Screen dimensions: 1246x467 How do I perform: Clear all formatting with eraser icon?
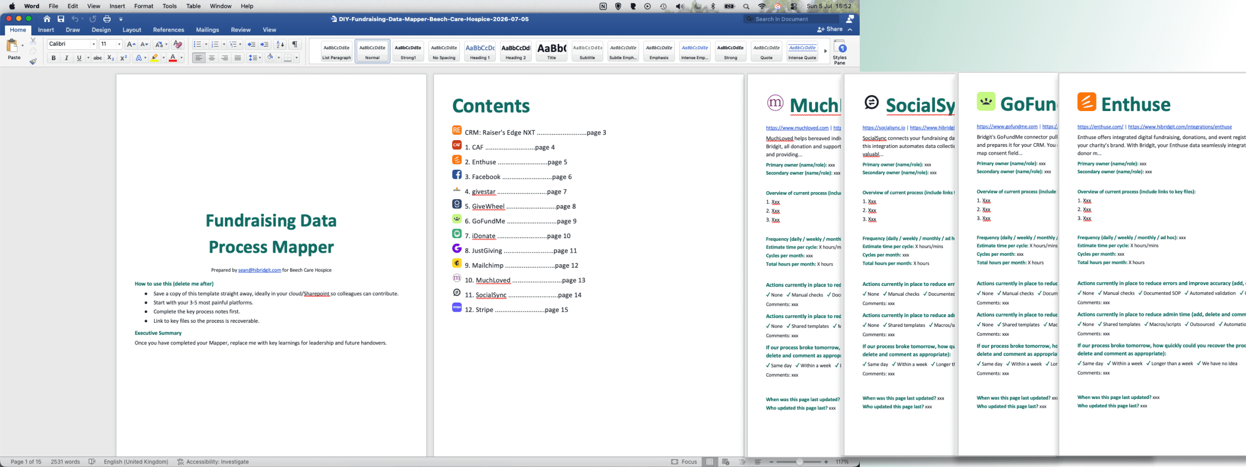(x=178, y=44)
